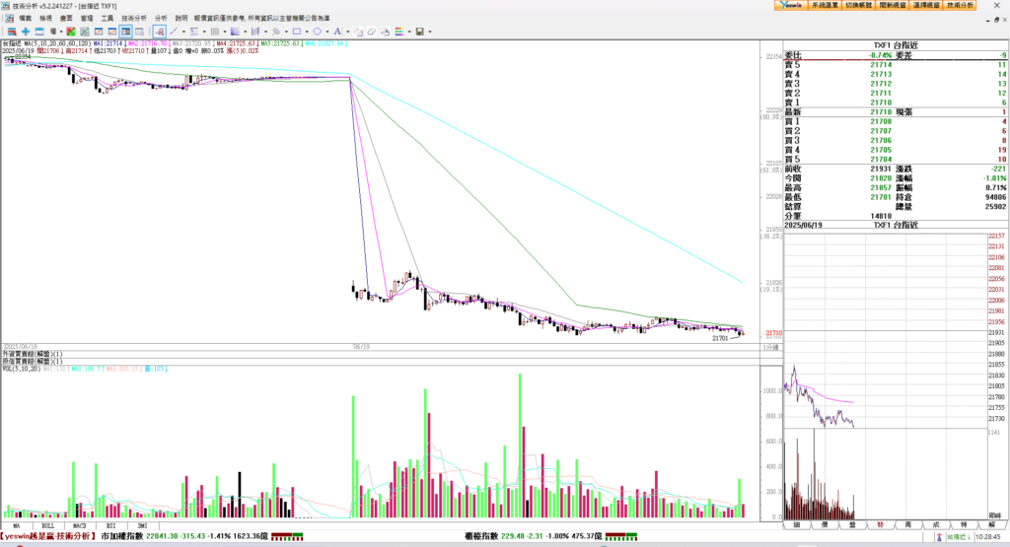Switch to the DMI indicator tab
Viewport: 1010px width, 547px height.
click(142, 525)
